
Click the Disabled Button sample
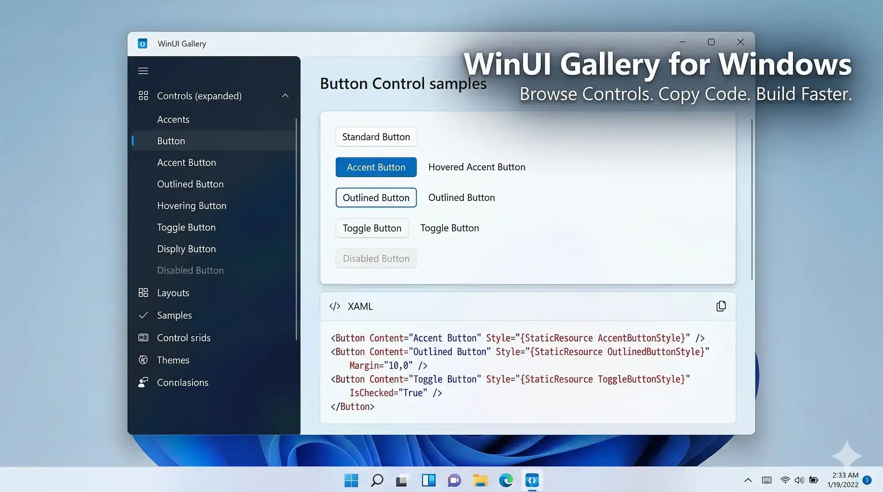[376, 258]
